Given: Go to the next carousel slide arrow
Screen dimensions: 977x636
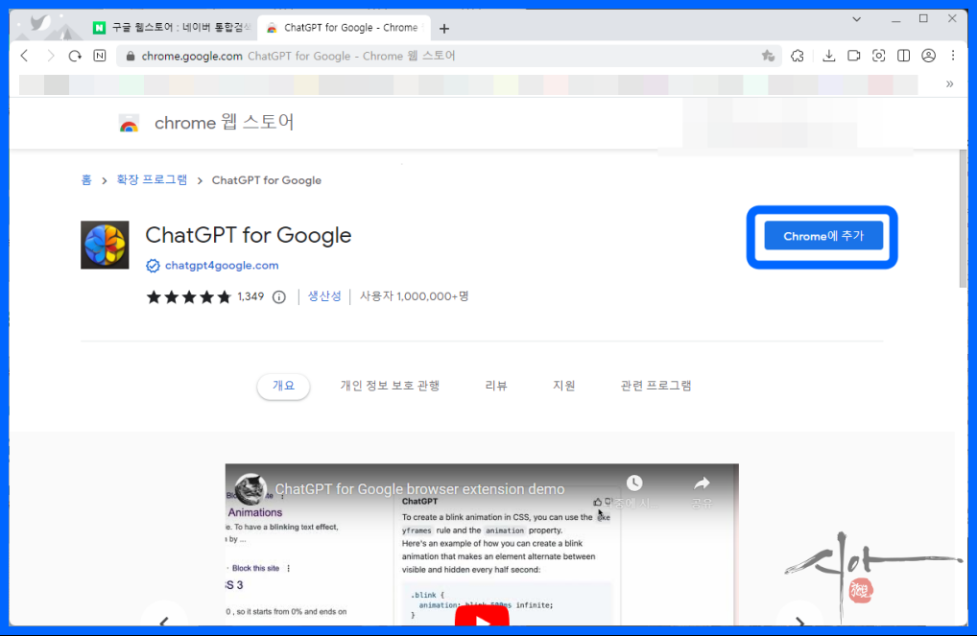Looking at the screenshot, I should [x=800, y=621].
